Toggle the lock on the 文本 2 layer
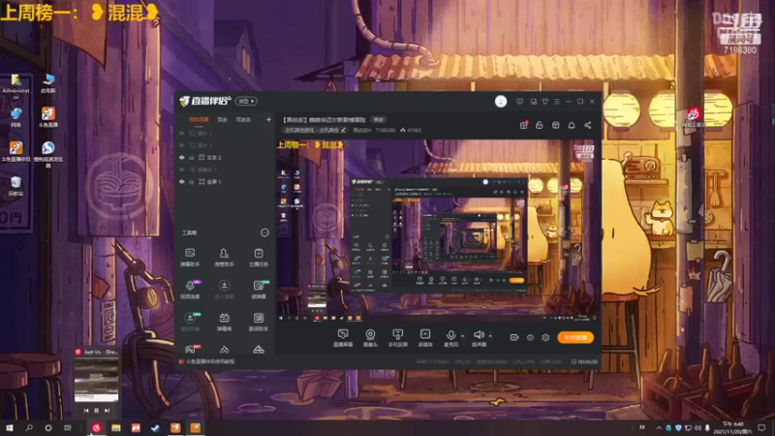The image size is (775, 436). coord(192,158)
